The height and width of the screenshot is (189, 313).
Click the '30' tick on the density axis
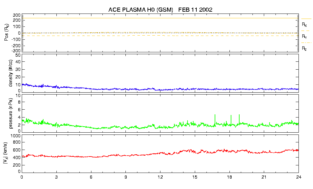(18, 69)
